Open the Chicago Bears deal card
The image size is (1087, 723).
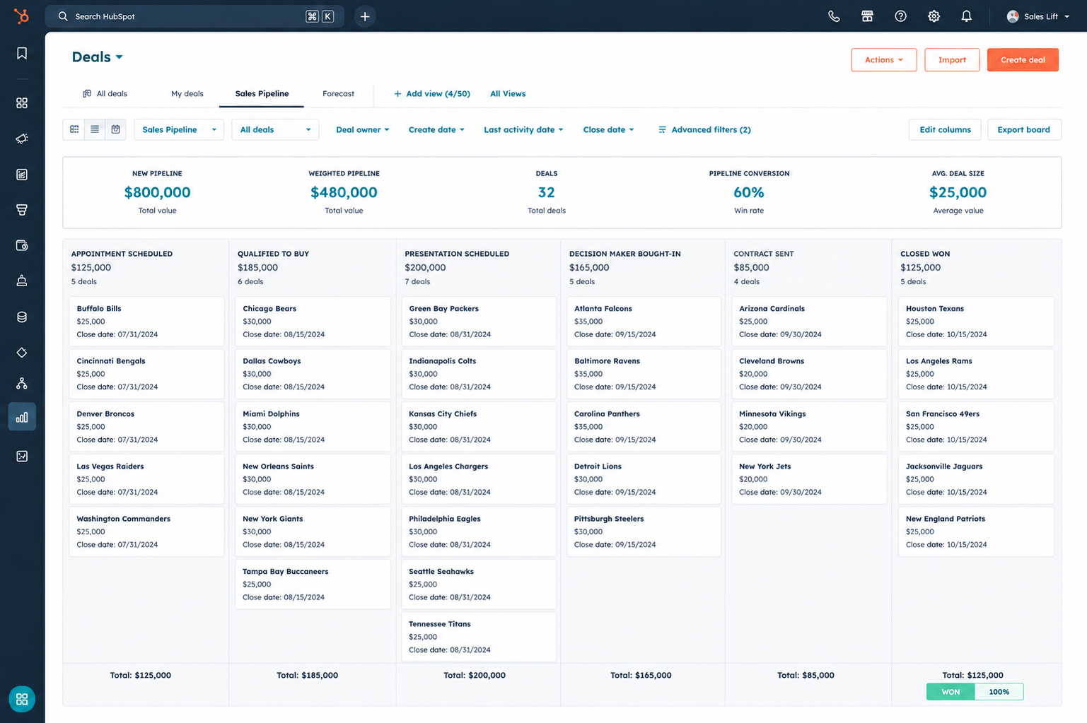coord(313,322)
